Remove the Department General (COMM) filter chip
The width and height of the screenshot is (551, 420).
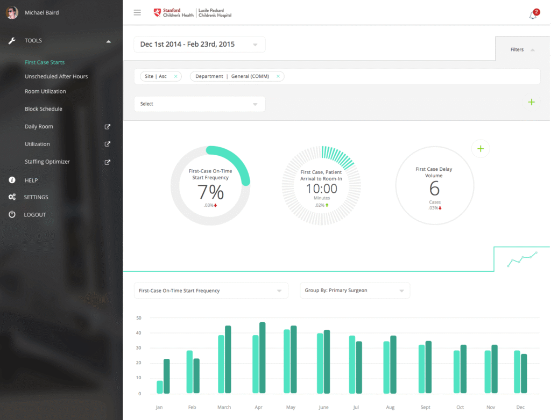tap(278, 76)
